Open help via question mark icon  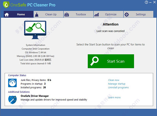pos(146,2)
